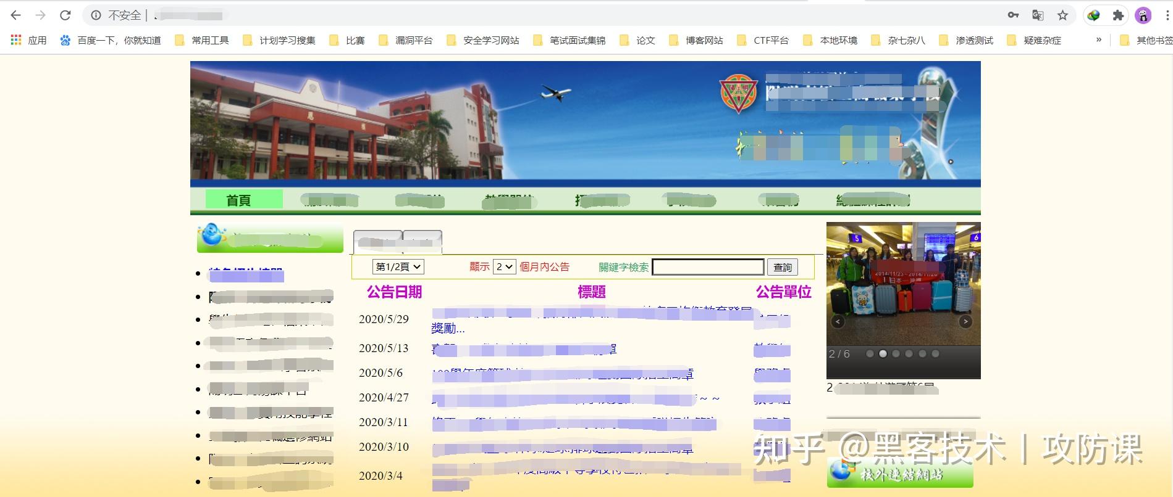Open the not-secure site info icon
1173x497 pixels.
click(96, 15)
